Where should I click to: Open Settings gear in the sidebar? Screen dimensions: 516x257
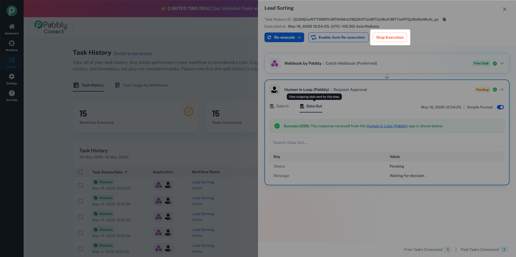(12, 79)
